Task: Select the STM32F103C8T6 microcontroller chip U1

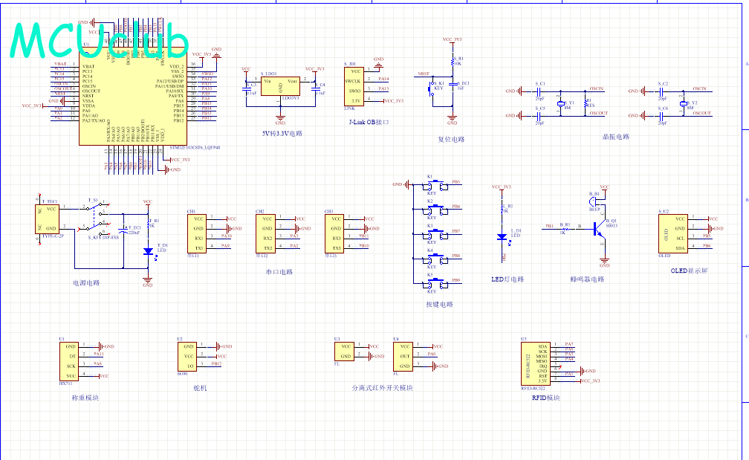Action: [x=133, y=96]
